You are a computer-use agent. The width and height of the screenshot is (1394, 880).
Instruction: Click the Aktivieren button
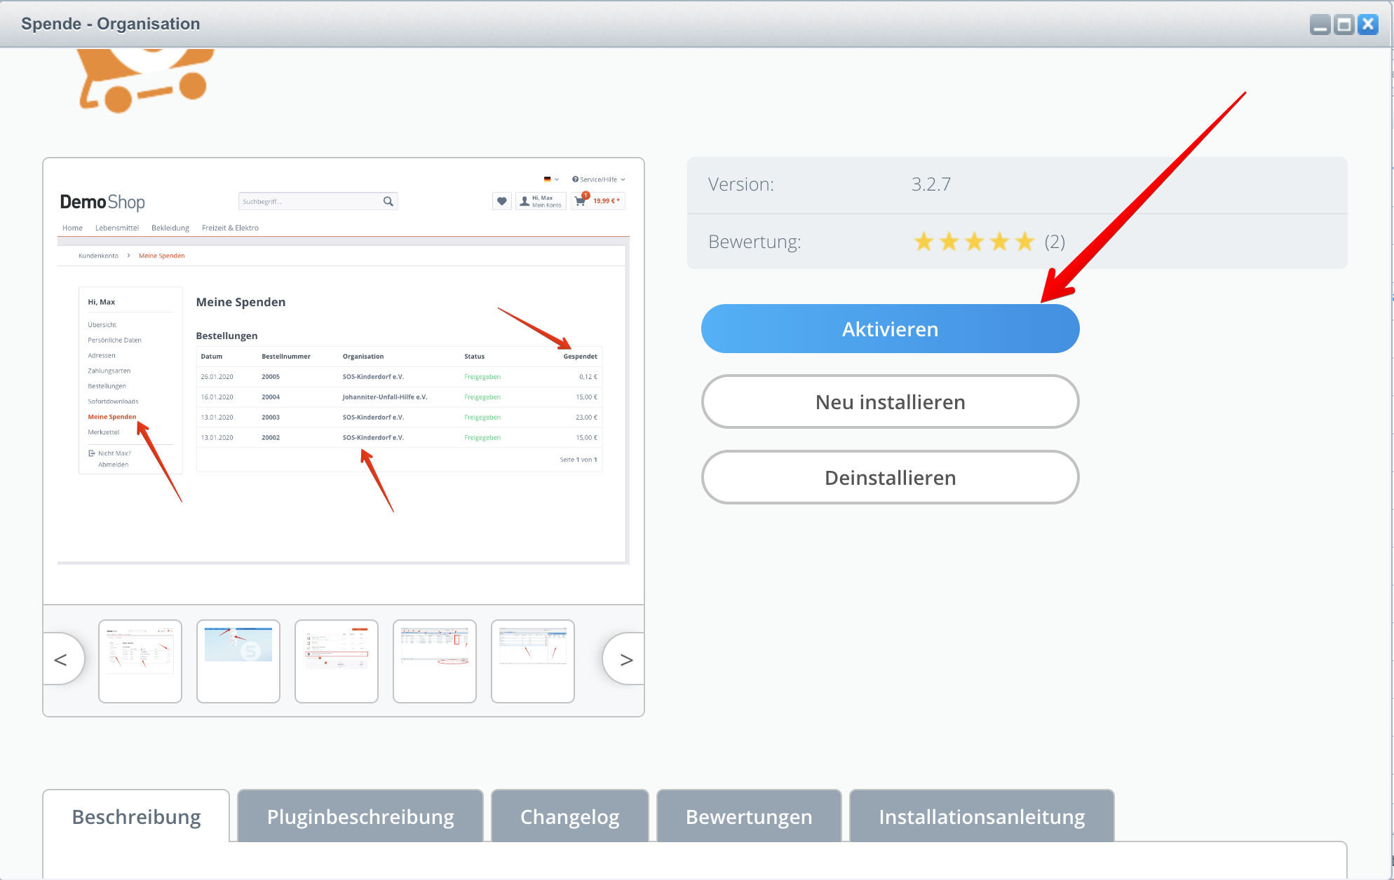click(x=890, y=329)
